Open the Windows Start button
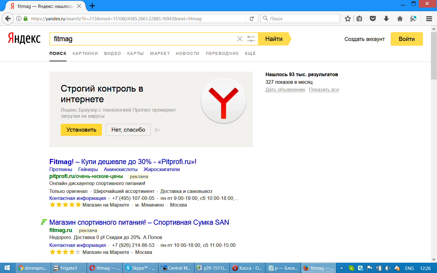Image resolution: width=437 pixels, height=273 pixels. (x=7, y=268)
